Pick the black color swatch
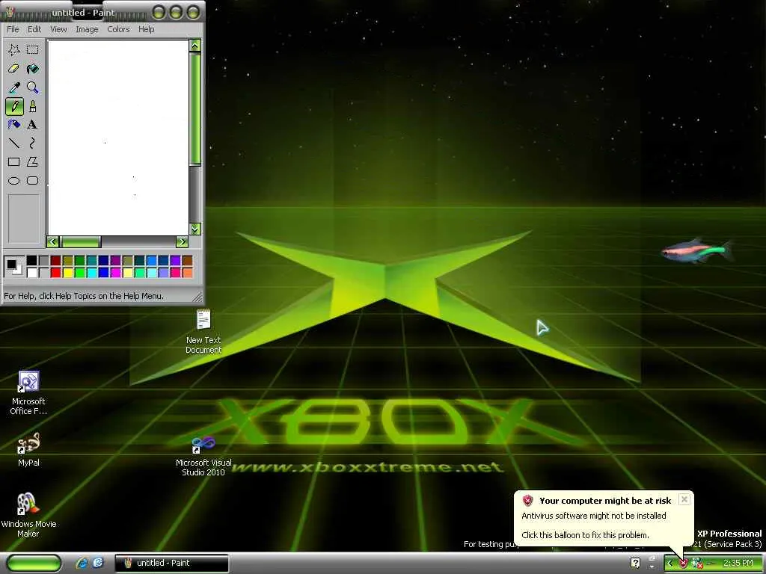The width and height of the screenshot is (766, 574). 31,261
